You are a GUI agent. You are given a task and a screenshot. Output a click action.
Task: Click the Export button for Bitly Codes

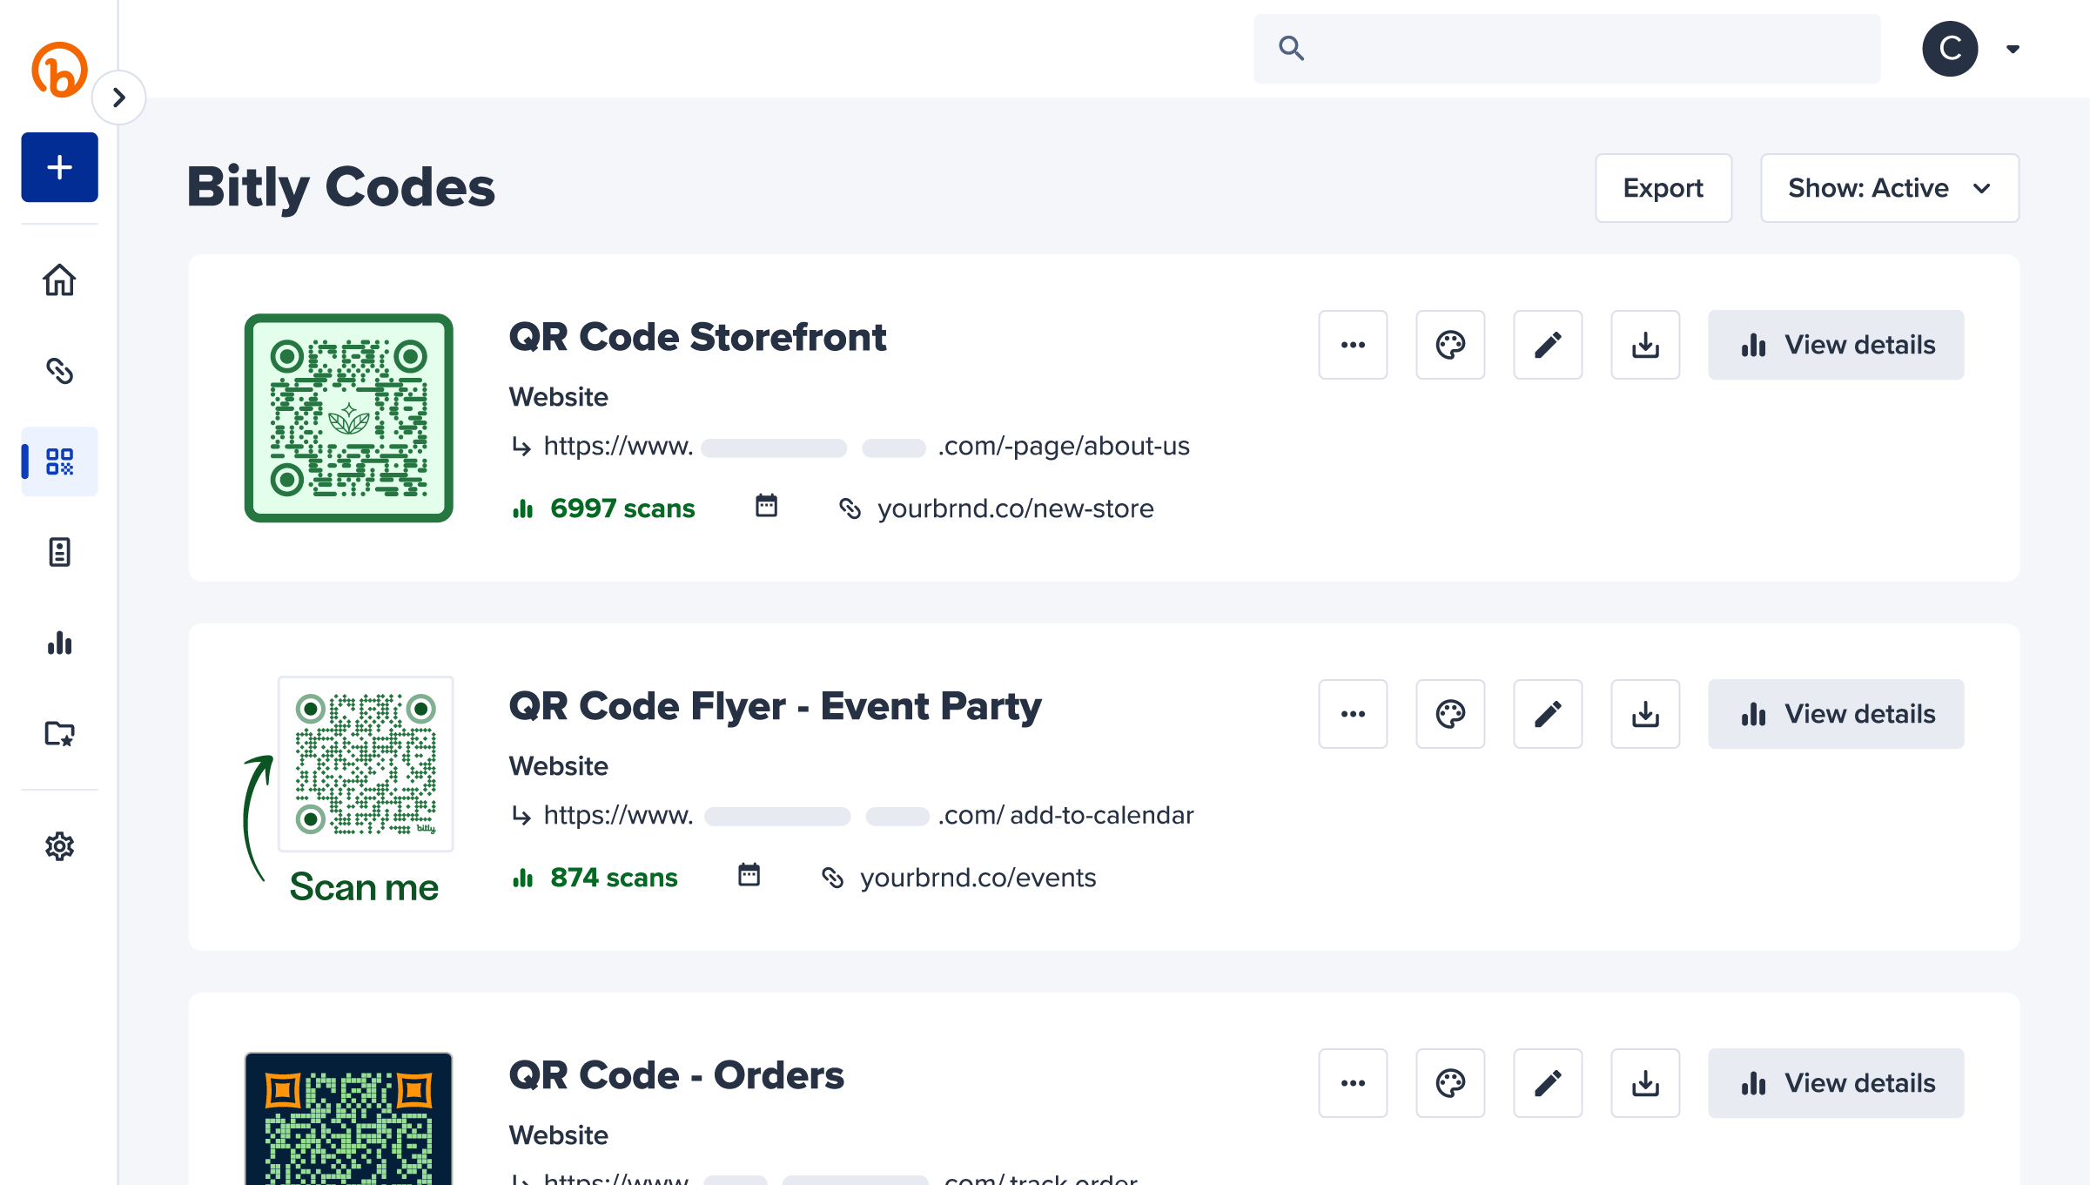1663,188
